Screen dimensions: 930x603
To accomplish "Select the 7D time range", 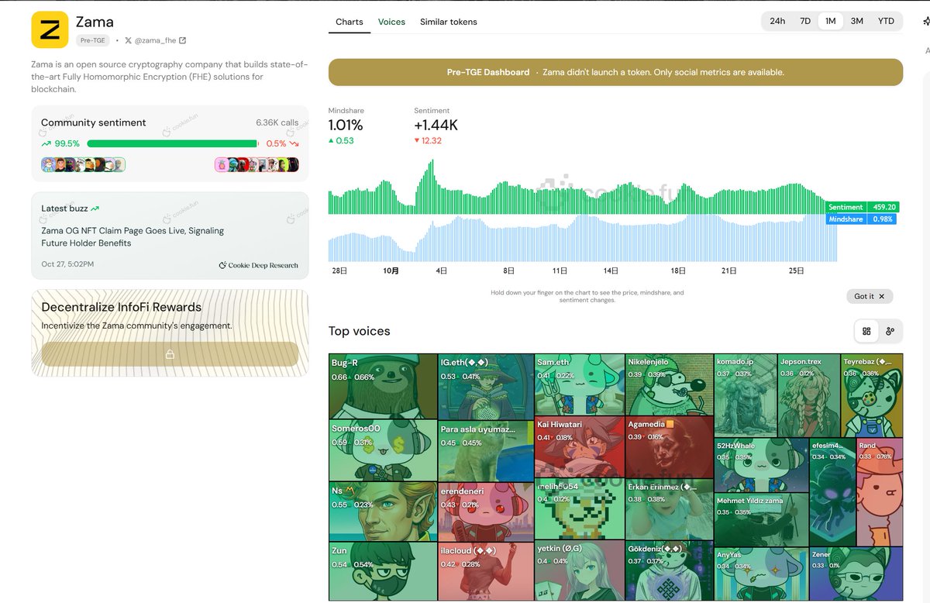I will pyautogui.click(x=805, y=21).
